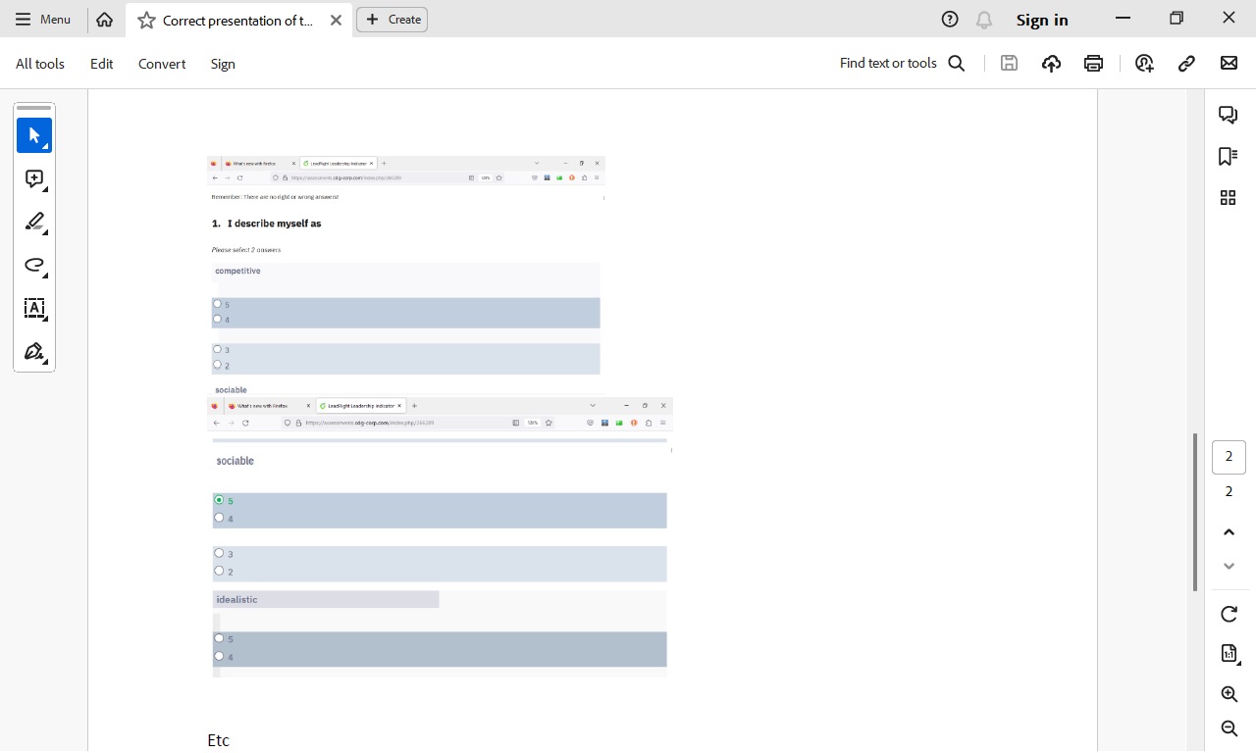Star this file as favorite
The image size is (1256, 753).
[146, 20]
